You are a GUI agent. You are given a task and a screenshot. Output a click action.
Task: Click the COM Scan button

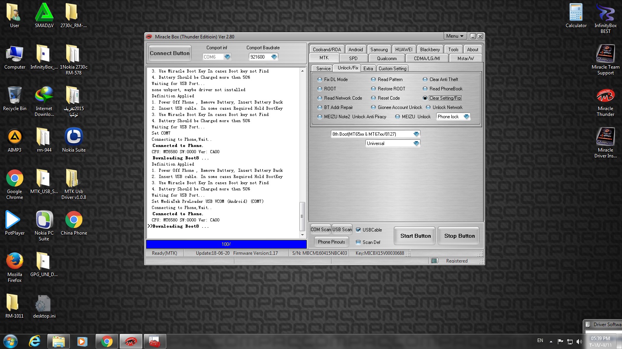point(321,230)
